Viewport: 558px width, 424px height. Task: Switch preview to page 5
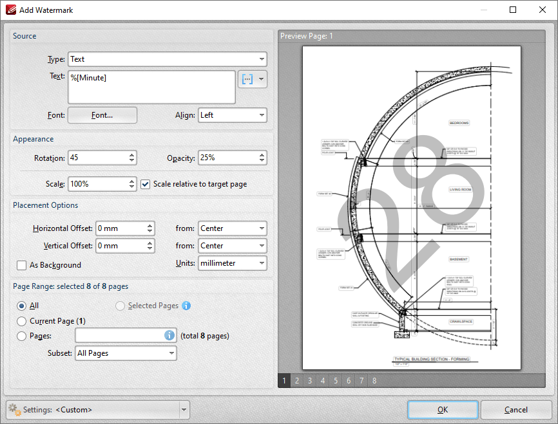coord(336,381)
